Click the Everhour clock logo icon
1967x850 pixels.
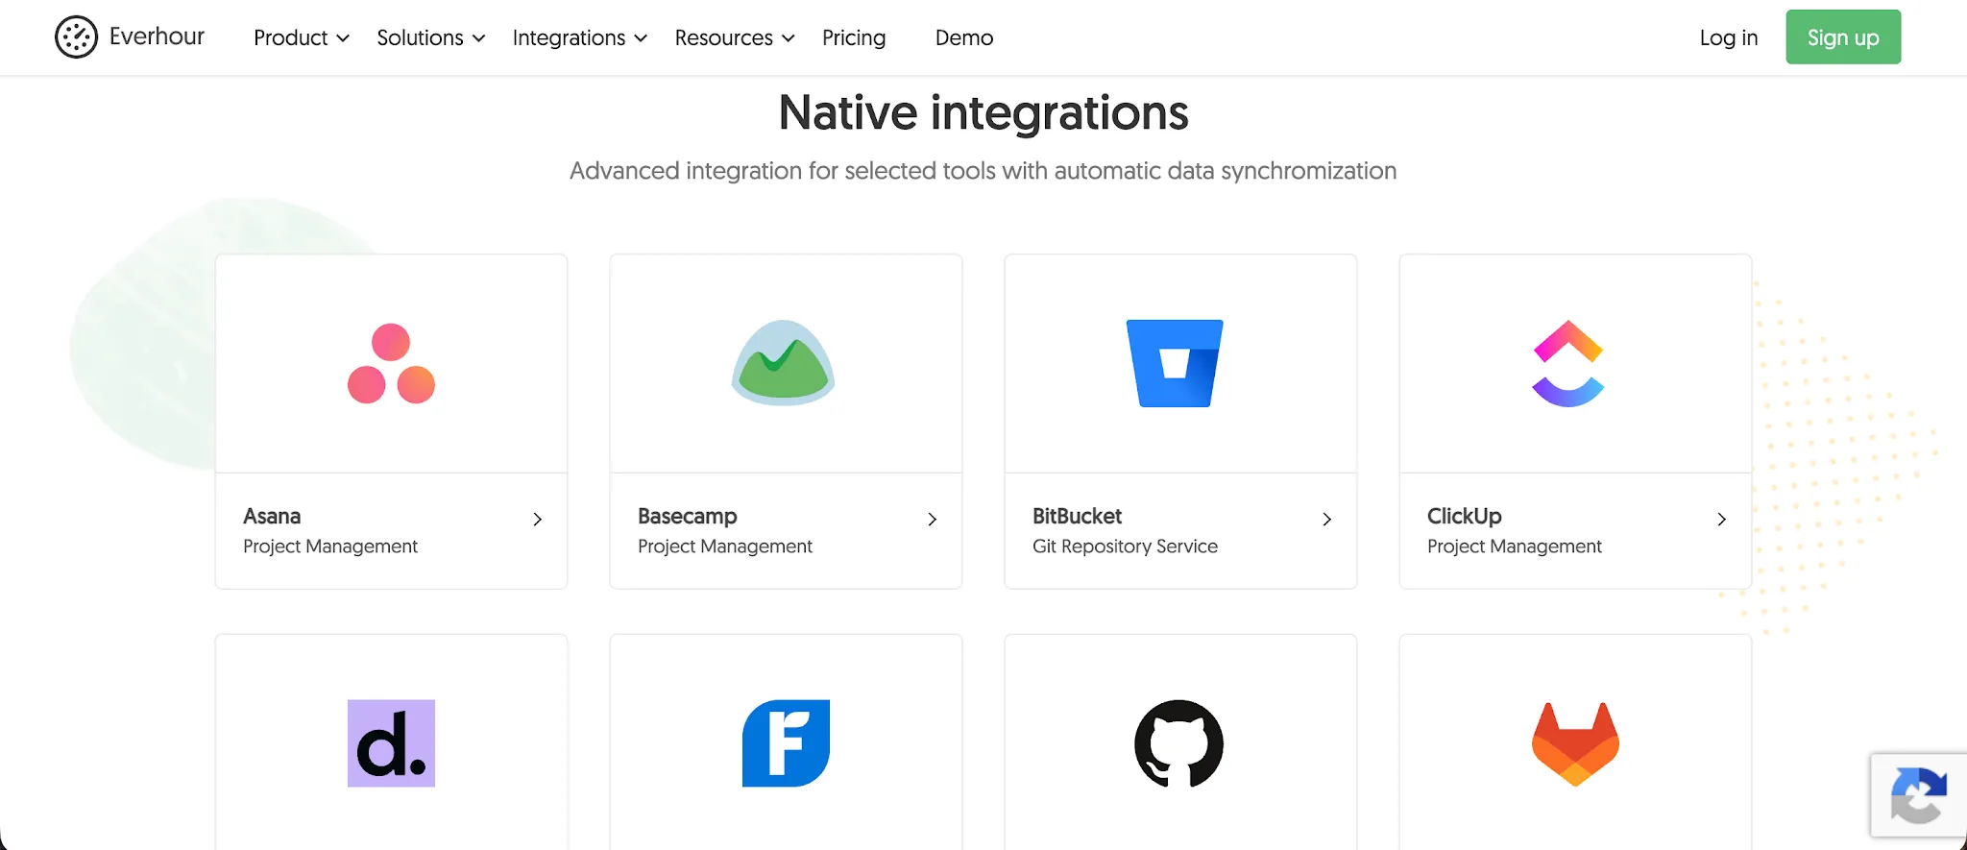76,37
